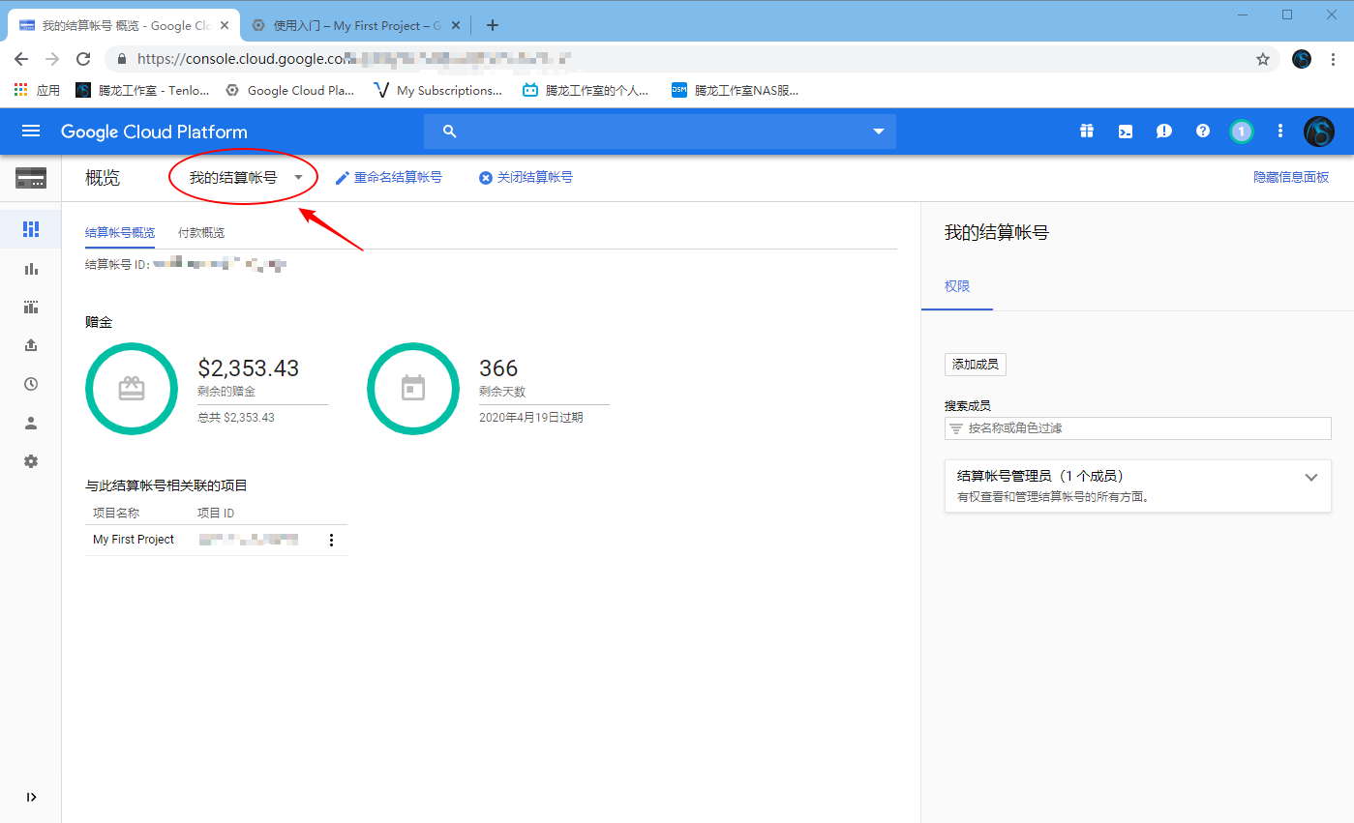
Task: Select the overview dashboard sidebar icon
Action: pos(31,229)
